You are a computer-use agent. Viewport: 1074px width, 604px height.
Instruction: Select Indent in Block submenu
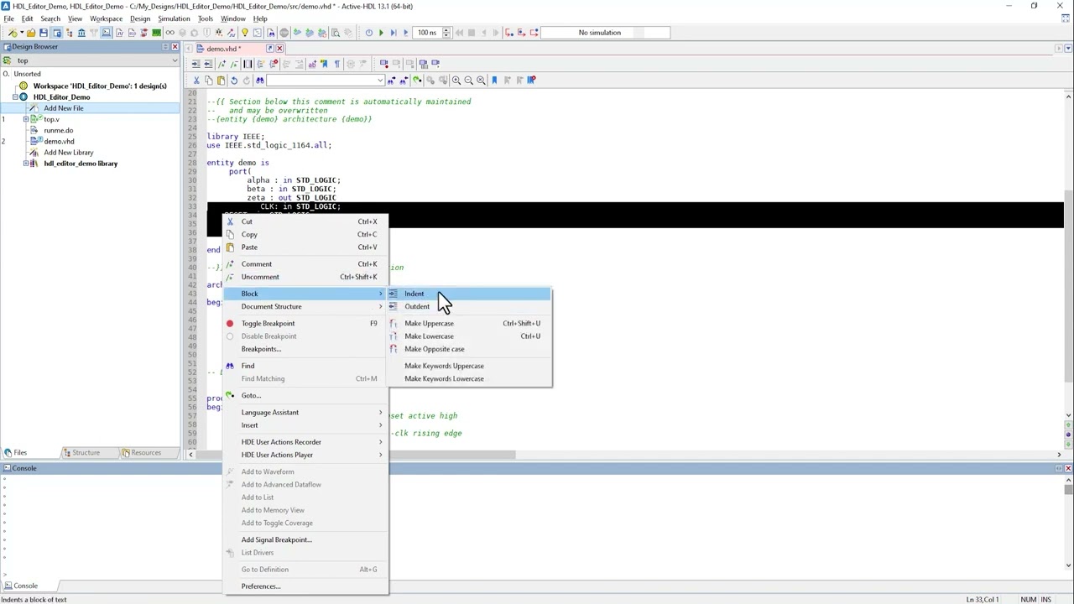(x=468, y=294)
